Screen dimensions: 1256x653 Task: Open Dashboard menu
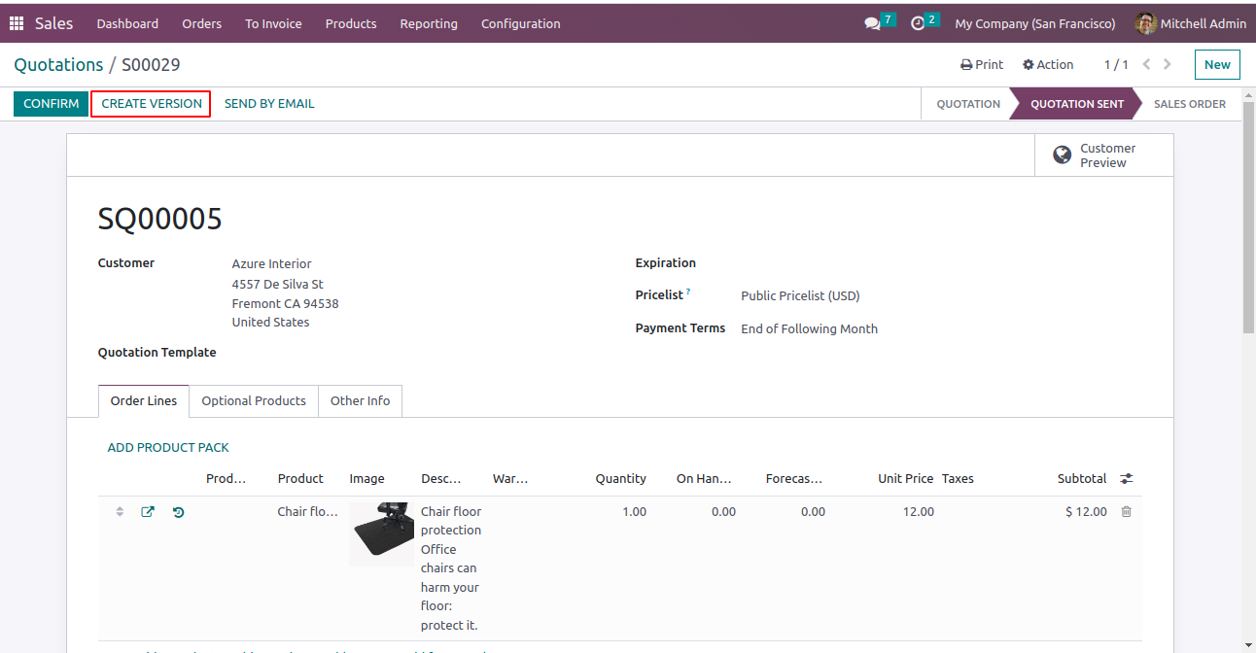[127, 23]
